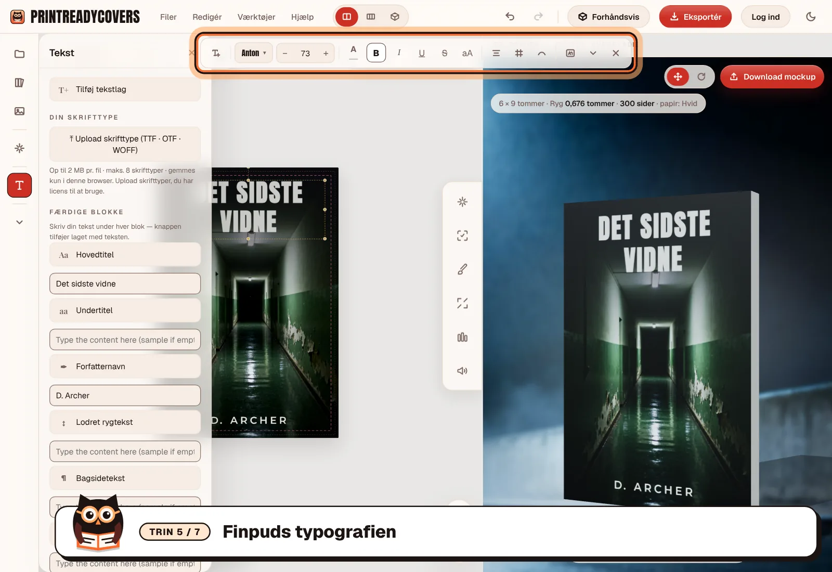Open the curved text option
832x572 pixels.
click(542, 53)
